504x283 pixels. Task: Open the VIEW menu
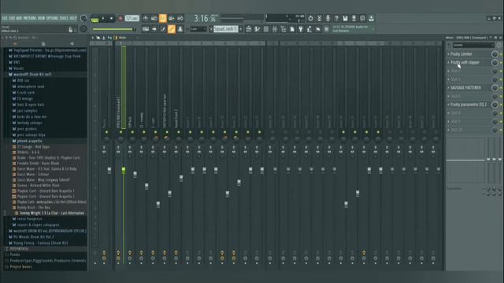41,18
